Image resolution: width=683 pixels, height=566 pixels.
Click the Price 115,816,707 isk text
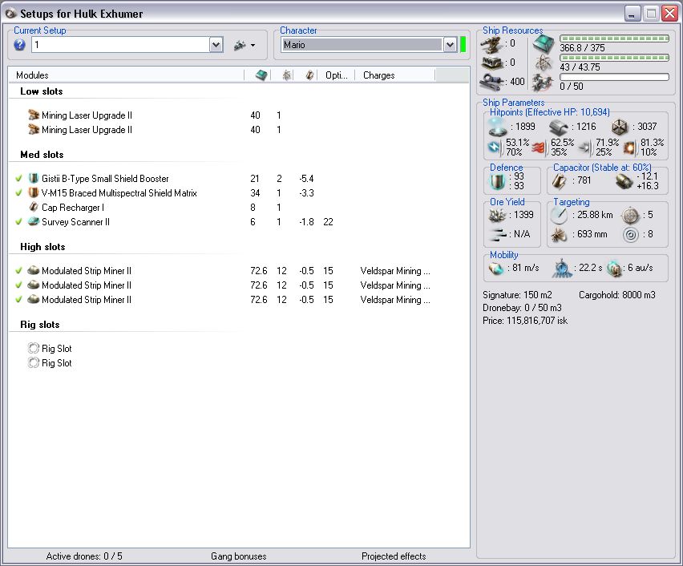(x=525, y=321)
